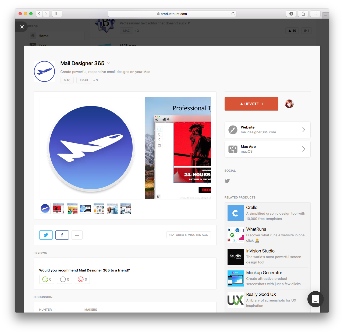
Task: Click the Crello C logo icon
Action: 236,213
